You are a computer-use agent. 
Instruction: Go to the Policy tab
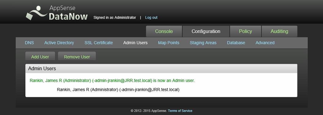click(245, 31)
